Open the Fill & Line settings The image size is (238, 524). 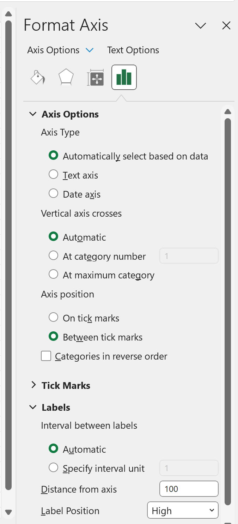38,77
